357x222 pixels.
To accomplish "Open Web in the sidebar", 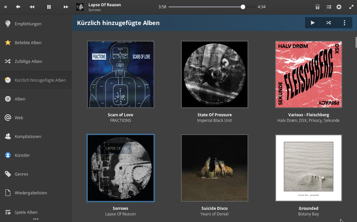I will tap(36, 118).
